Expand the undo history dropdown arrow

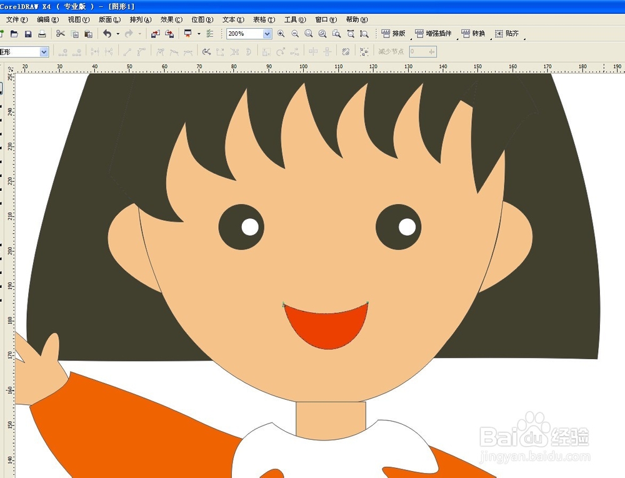click(117, 34)
